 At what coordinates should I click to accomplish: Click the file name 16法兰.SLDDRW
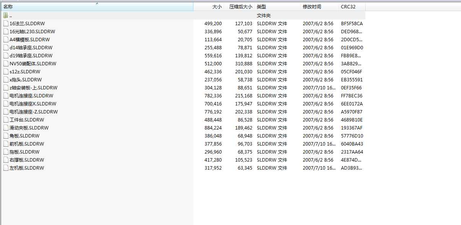(27, 23)
